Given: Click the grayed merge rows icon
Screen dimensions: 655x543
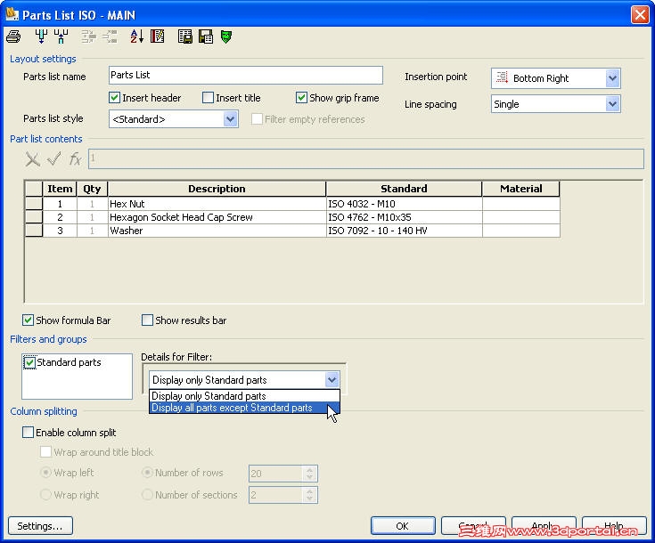Looking at the screenshot, I should click(88, 36).
